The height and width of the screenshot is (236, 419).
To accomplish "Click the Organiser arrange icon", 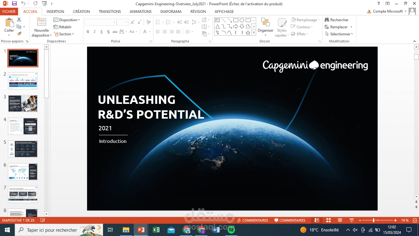I will [x=265, y=22].
